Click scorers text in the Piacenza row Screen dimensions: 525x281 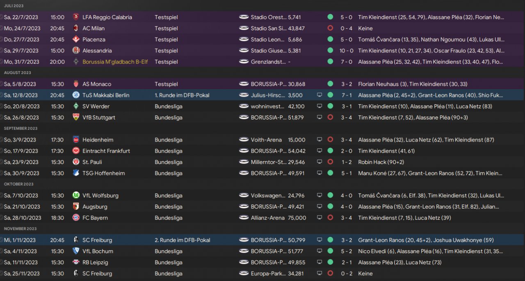(431, 40)
